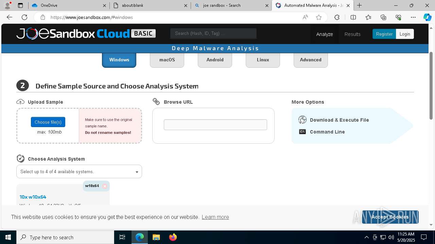This screenshot has width=435, height=244.
Task: Focus the Hash, ID, Tag search field
Action: pyautogui.click(x=213, y=33)
